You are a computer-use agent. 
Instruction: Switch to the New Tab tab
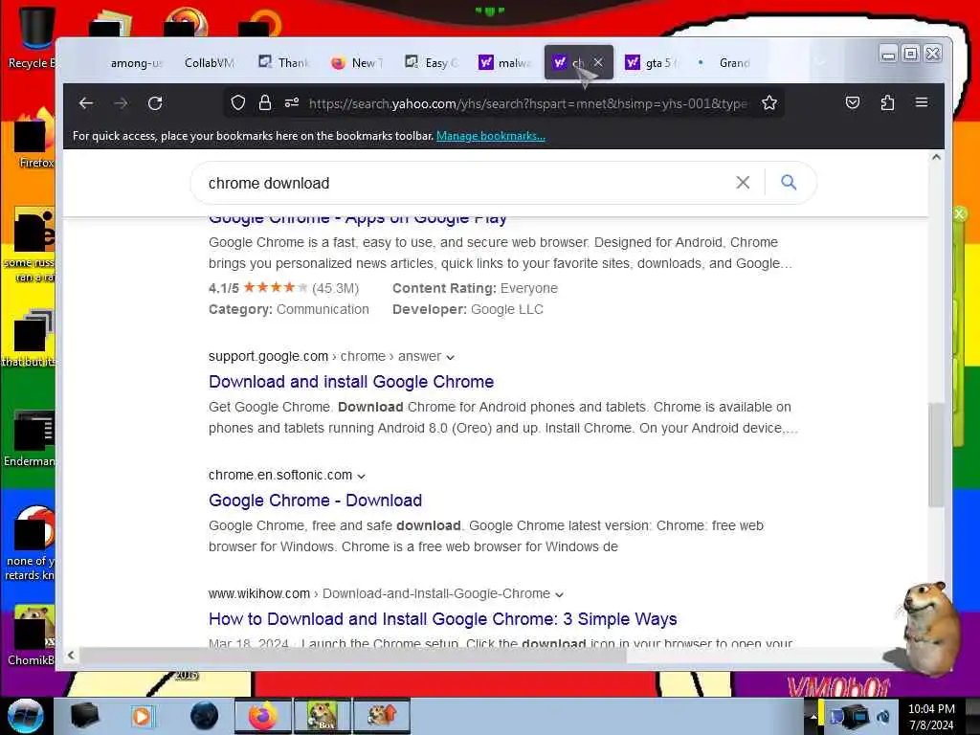tap(358, 62)
